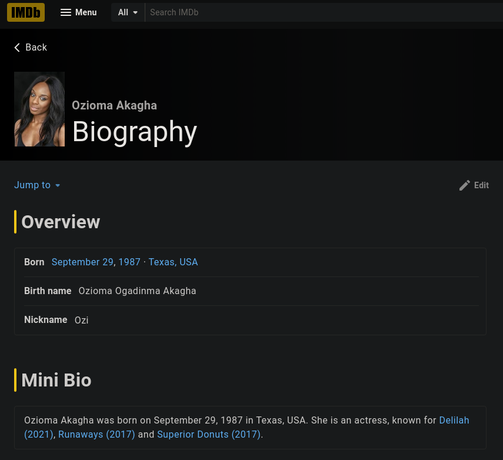Select the nickname value Ozi
The width and height of the screenshot is (503, 460).
[x=82, y=320]
